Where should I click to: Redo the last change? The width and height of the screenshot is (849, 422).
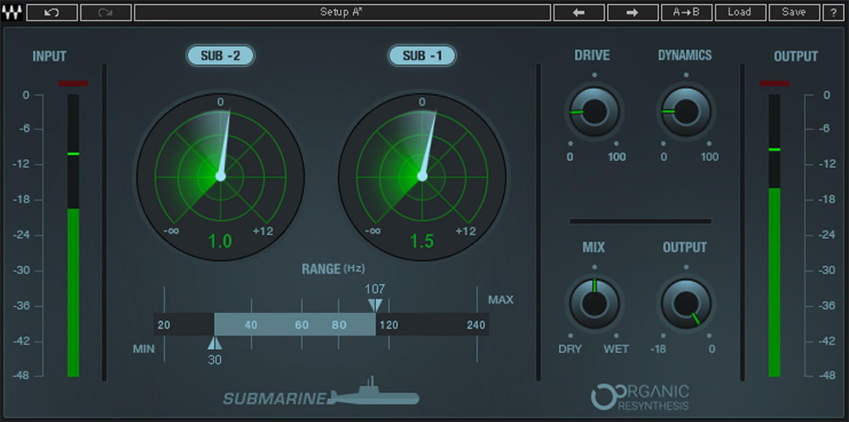click(105, 12)
